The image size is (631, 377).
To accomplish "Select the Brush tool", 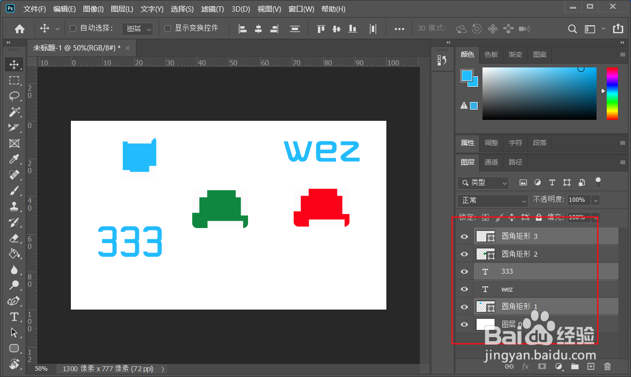I will (x=14, y=191).
